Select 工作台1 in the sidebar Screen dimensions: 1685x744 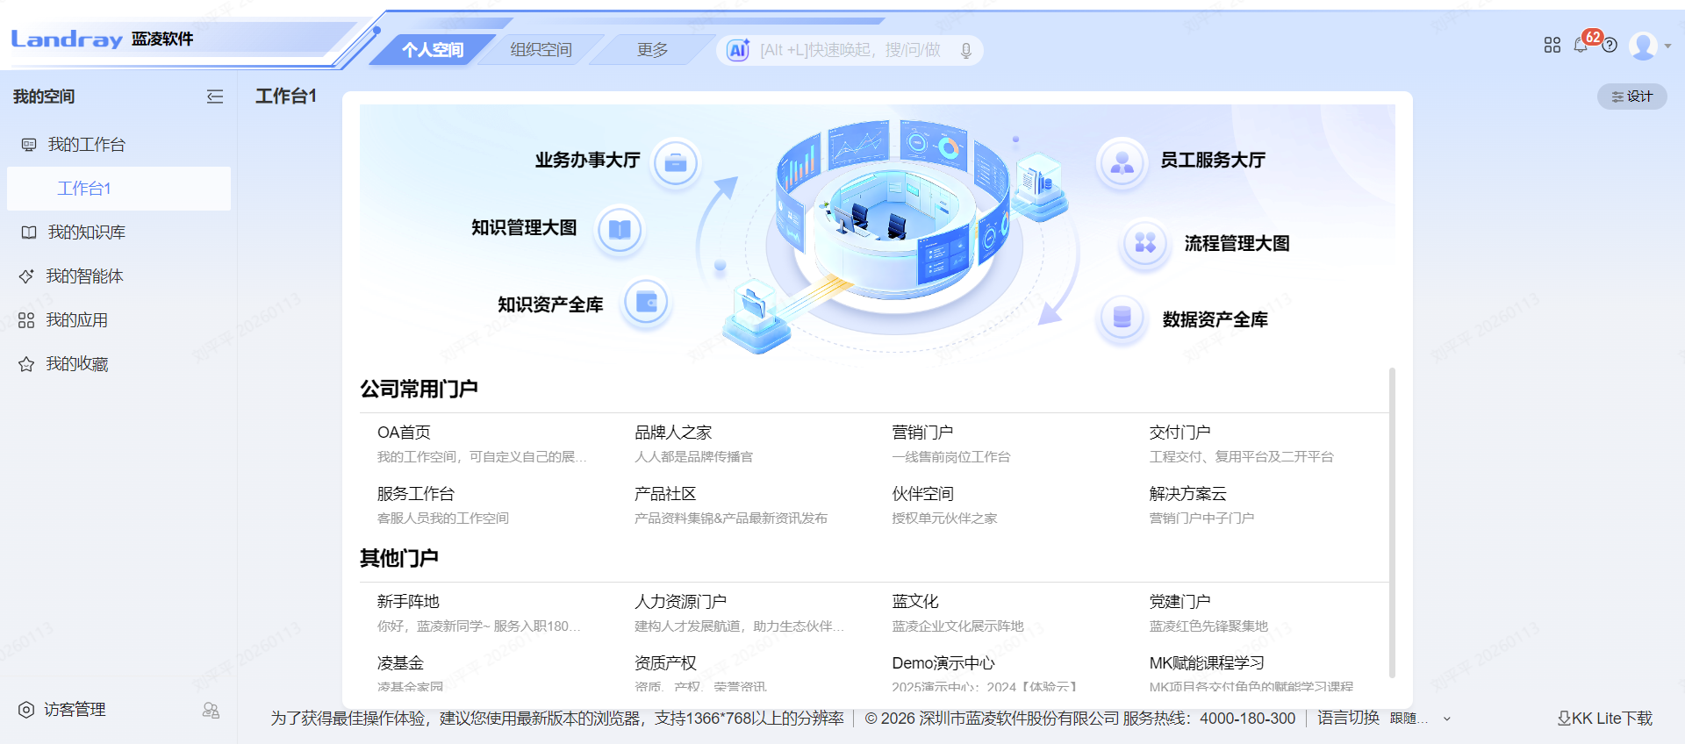click(118, 189)
